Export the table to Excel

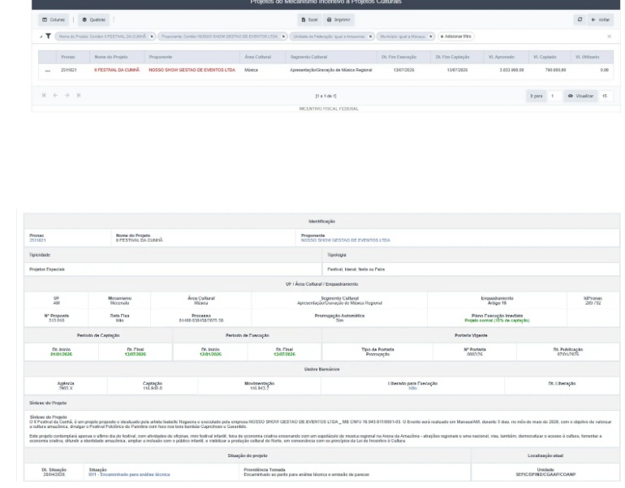click(x=309, y=19)
